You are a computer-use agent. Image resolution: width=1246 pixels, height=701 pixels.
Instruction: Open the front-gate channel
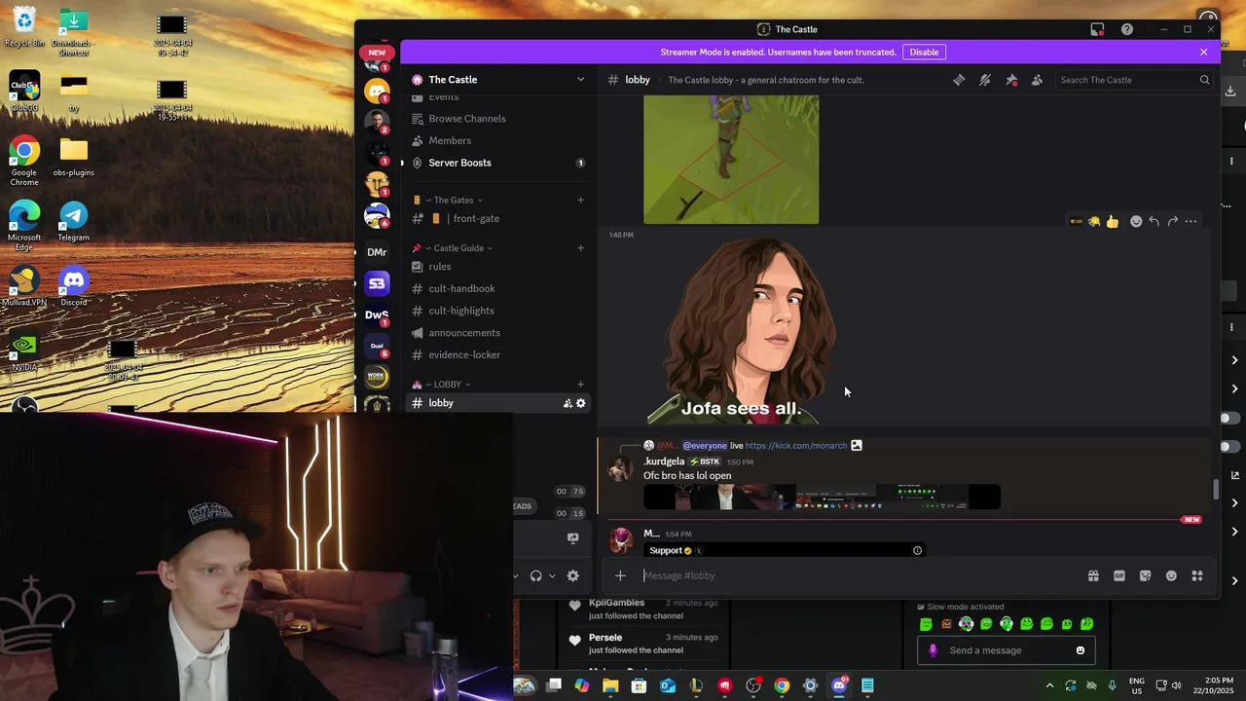476,219
